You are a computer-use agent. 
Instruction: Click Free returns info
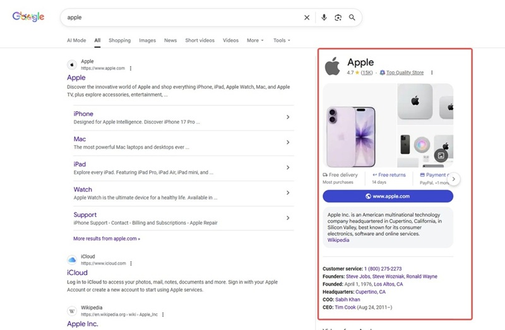coord(389,175)
